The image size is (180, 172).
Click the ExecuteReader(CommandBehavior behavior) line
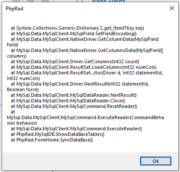click(85, 117)
